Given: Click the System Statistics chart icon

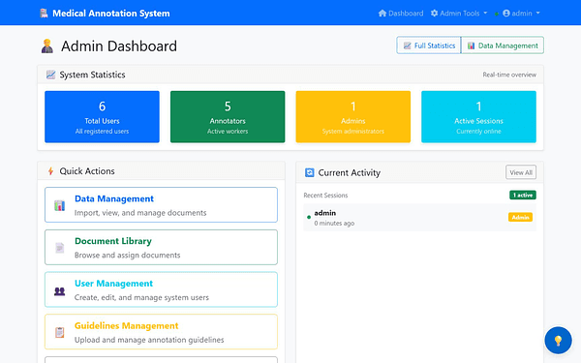Looking at the screenshot, I should [50, 75].
